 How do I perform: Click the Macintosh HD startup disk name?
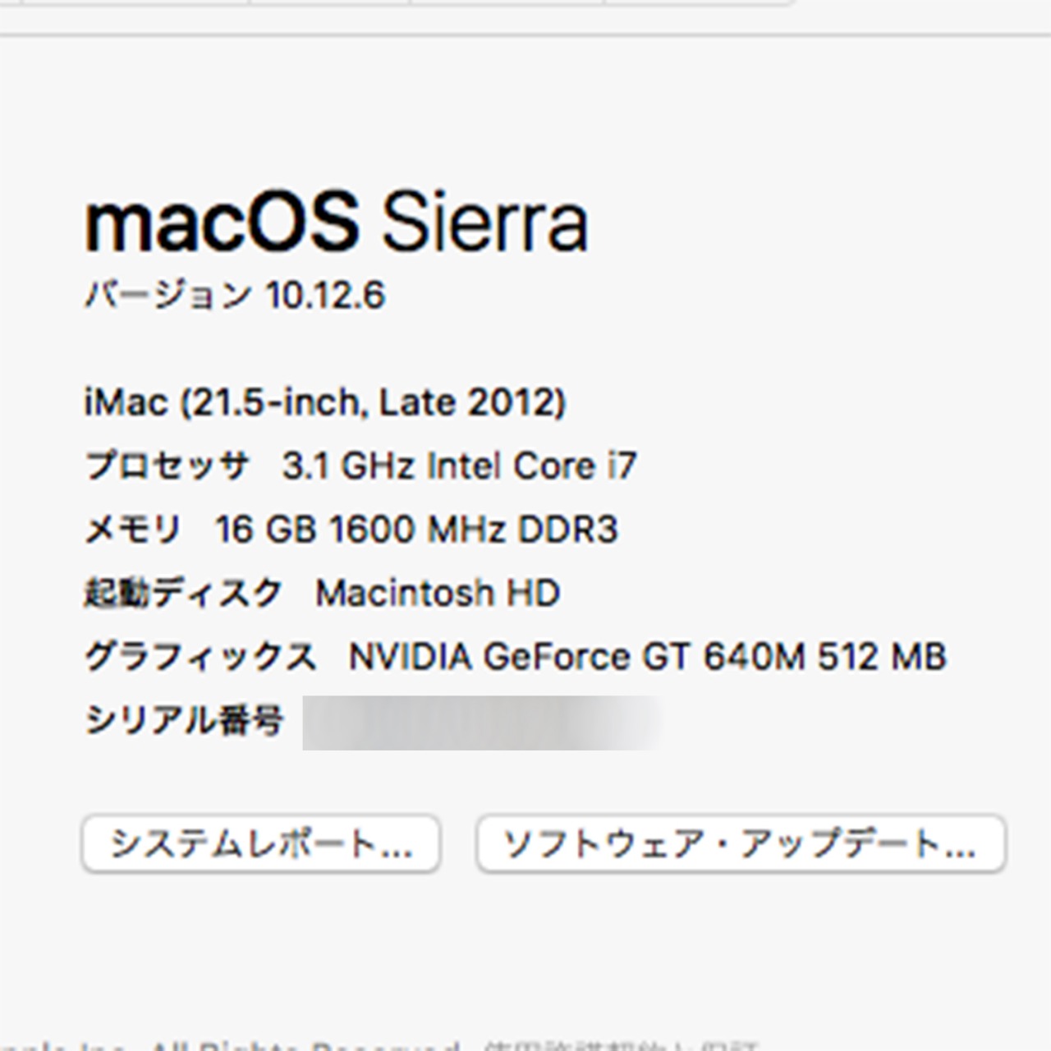coord(439,591)
